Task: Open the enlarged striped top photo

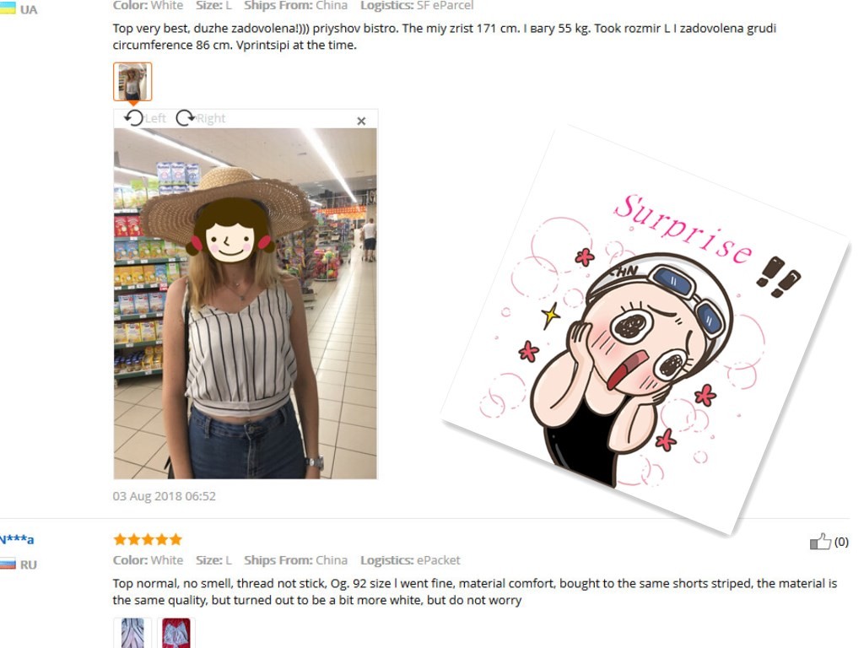Action: coord(246,304)
